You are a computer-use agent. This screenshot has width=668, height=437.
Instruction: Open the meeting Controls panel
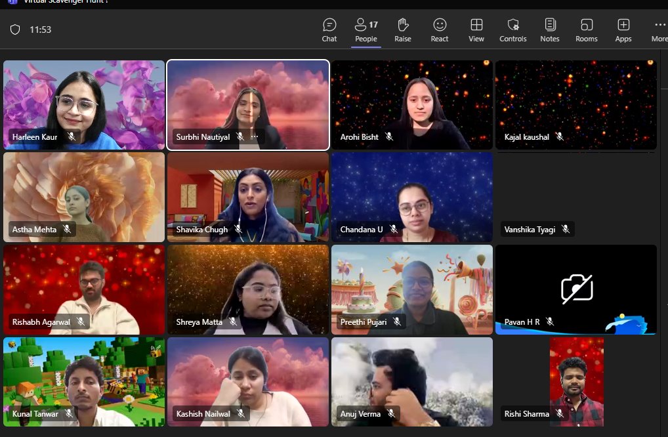click(x=513, y=30)
